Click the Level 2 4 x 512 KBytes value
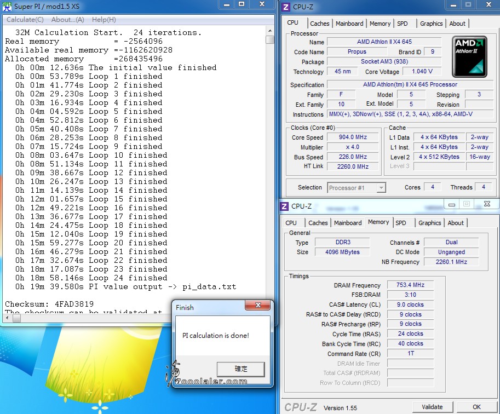Image resolution: width=500 pixels, height=414 pixels. pyautogui.click(x=439, y=157)
